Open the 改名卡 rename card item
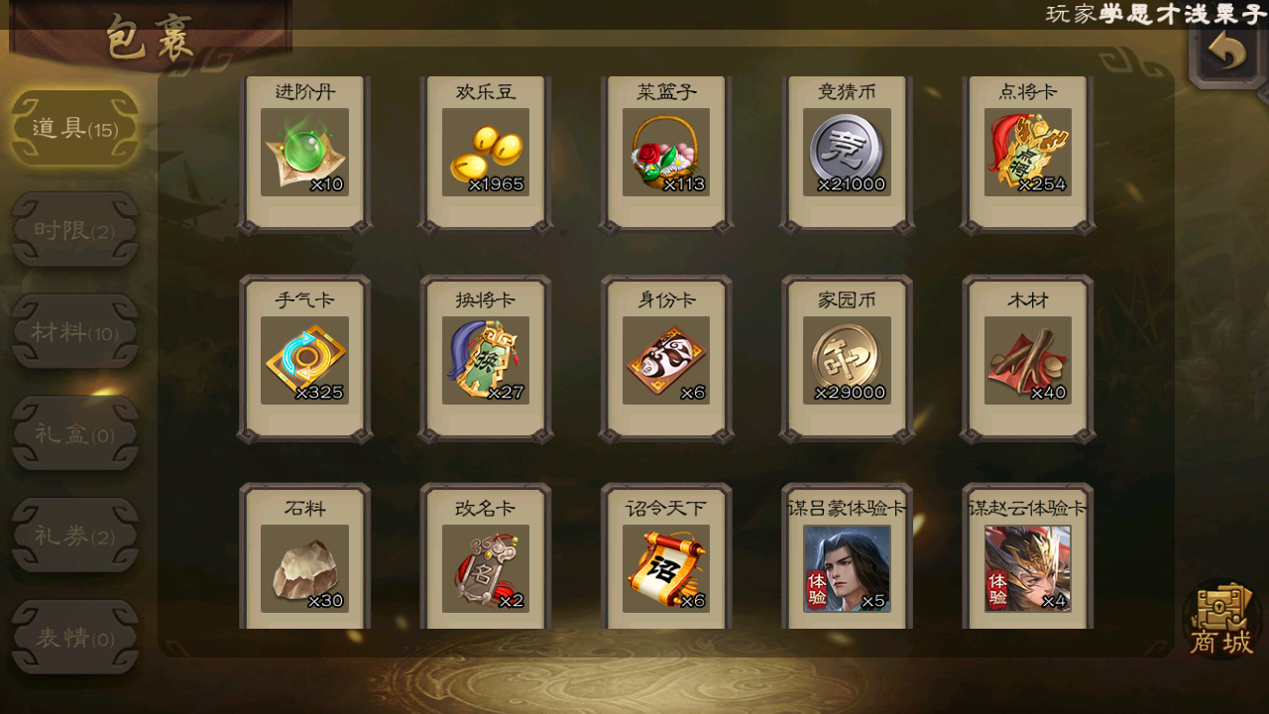Viewport: 1269px width, 714px height. 485,568
